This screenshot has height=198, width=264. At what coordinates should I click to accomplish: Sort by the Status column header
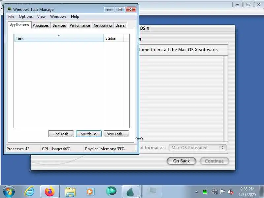(114, 38)
